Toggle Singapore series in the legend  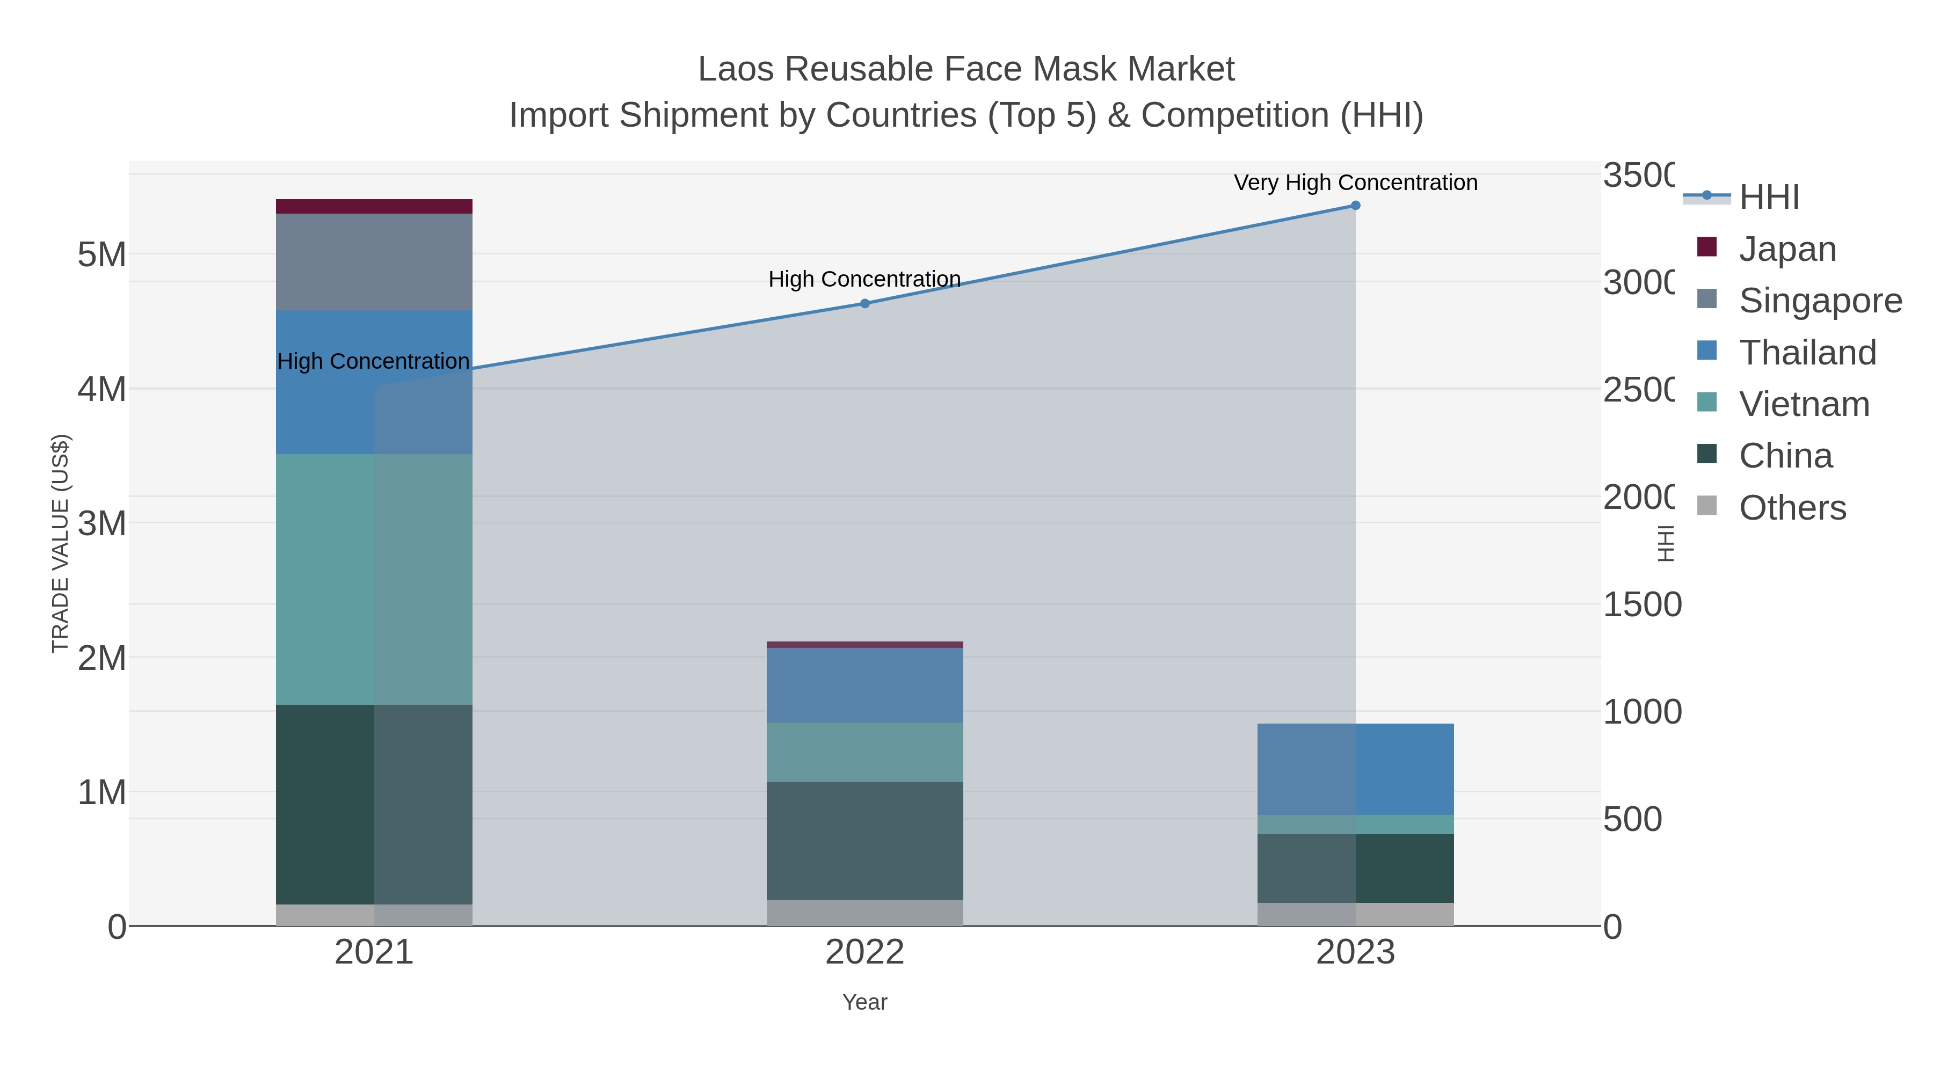[1799, 301]
